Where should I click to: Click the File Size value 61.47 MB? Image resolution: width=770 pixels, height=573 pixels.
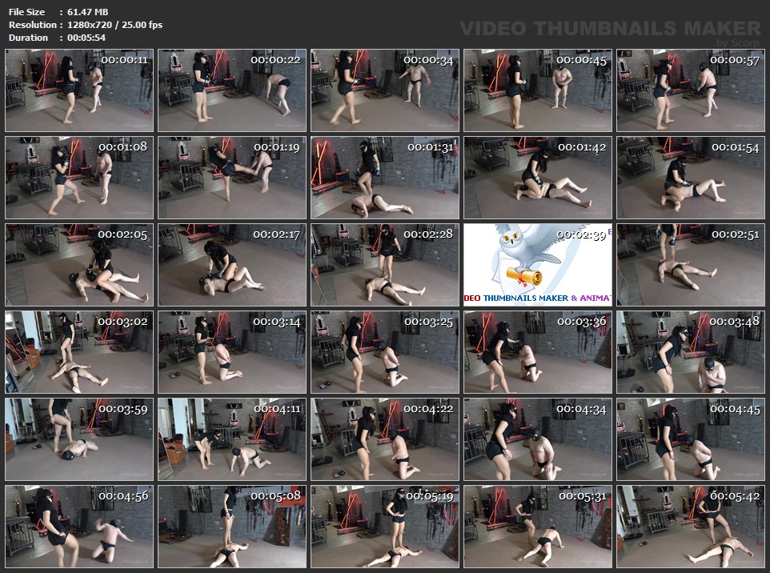click(x=88, y=12)
